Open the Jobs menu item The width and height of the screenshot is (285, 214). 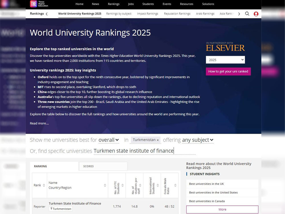coord(131,4)
